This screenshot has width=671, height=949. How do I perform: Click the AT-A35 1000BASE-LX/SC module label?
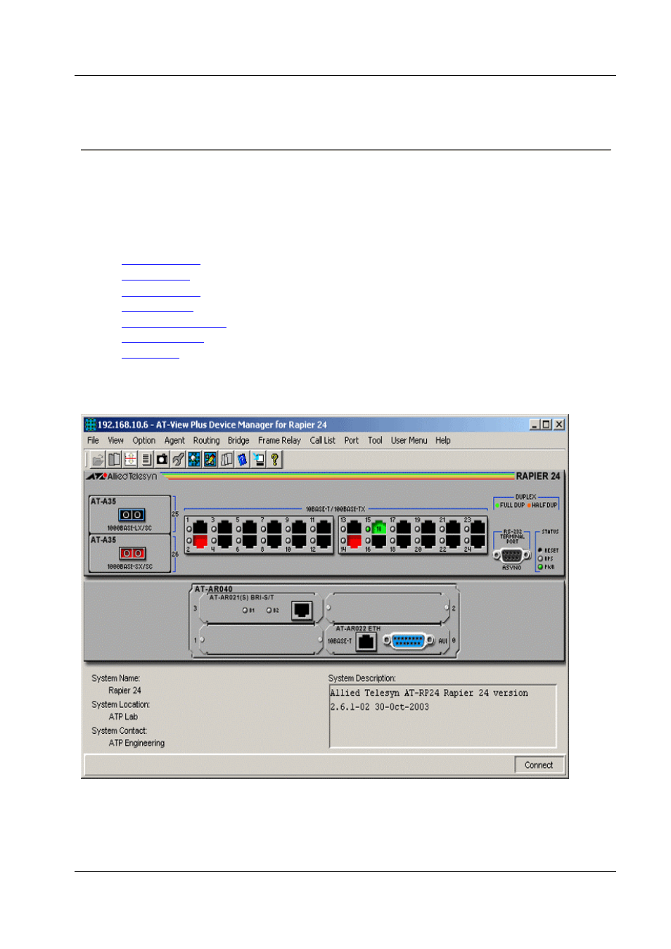tap(103, 501)
